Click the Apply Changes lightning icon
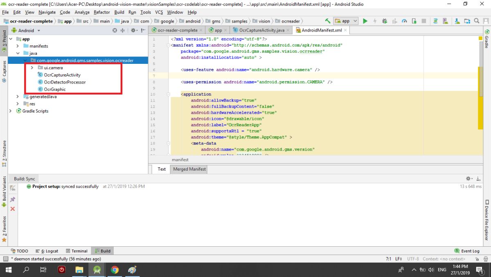491x277 pixels. click(374, 21)
